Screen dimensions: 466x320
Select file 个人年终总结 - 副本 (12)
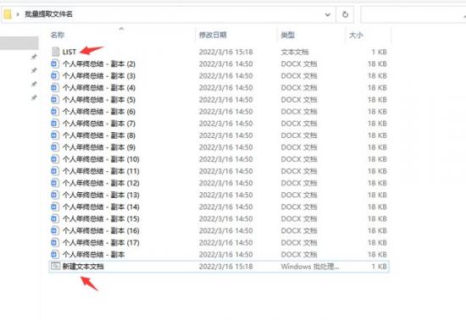point(101,183)
